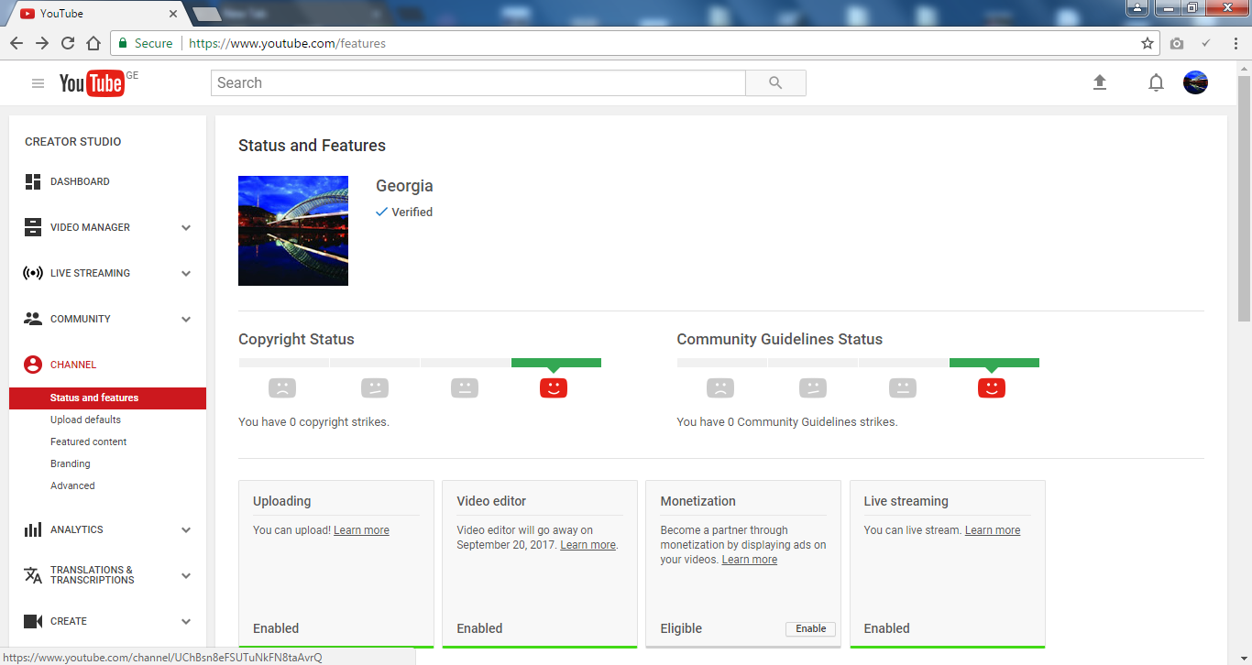
Task: Click Learn more in the Video editor card
Action: [588, 545]
